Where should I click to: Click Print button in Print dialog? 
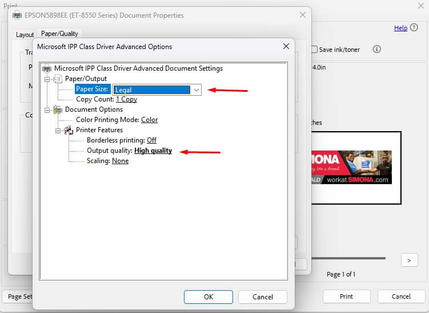tap(346, 296)
